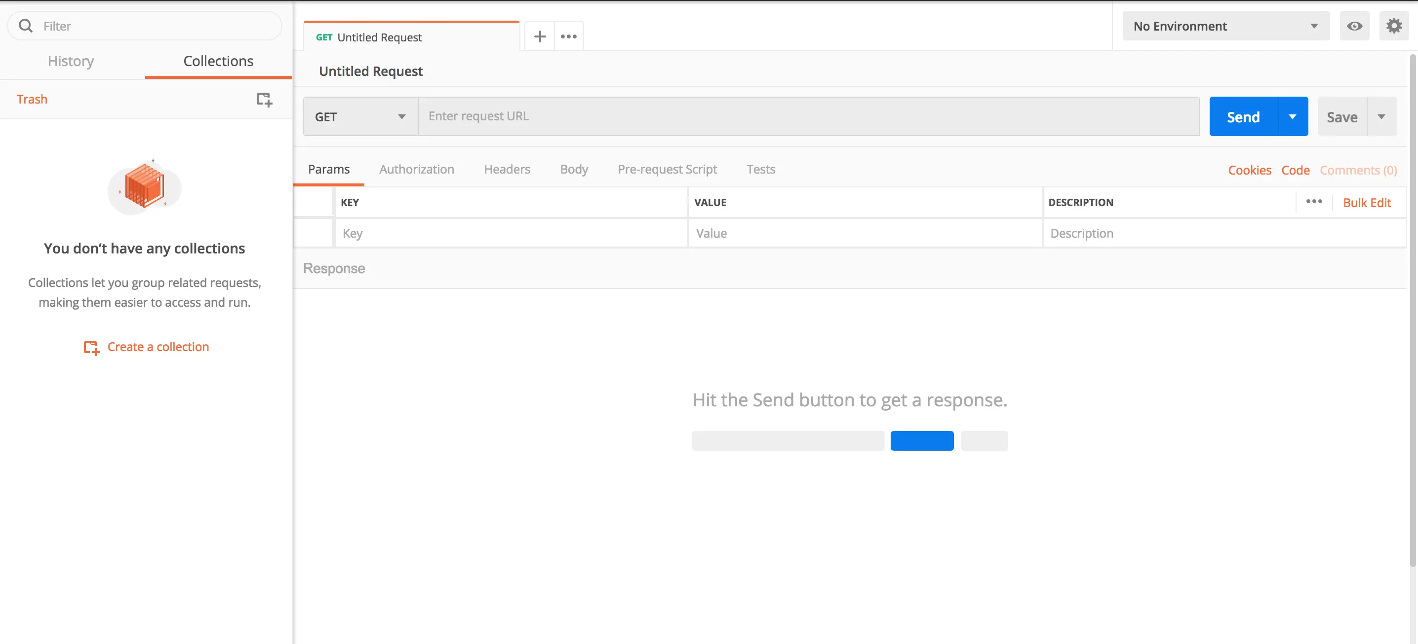1418x644 pixels.
Task: Expand the GET method dropdown
Action: (x=360, y=116)
